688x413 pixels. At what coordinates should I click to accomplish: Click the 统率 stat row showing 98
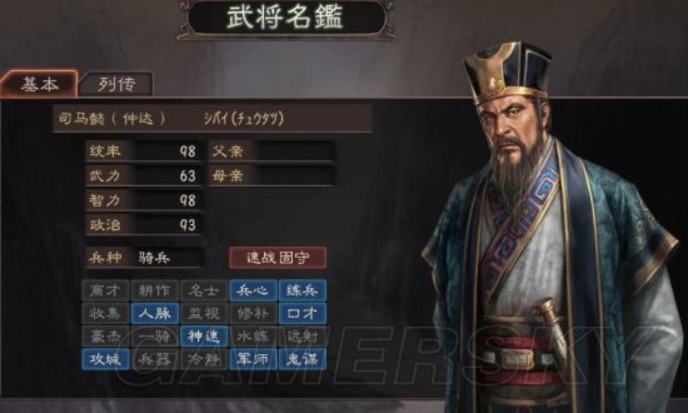click(x=144, y=151)
